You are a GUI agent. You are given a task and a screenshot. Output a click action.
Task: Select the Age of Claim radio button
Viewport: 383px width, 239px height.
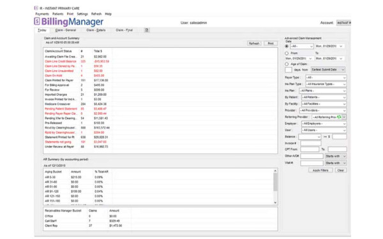point(287,64)
